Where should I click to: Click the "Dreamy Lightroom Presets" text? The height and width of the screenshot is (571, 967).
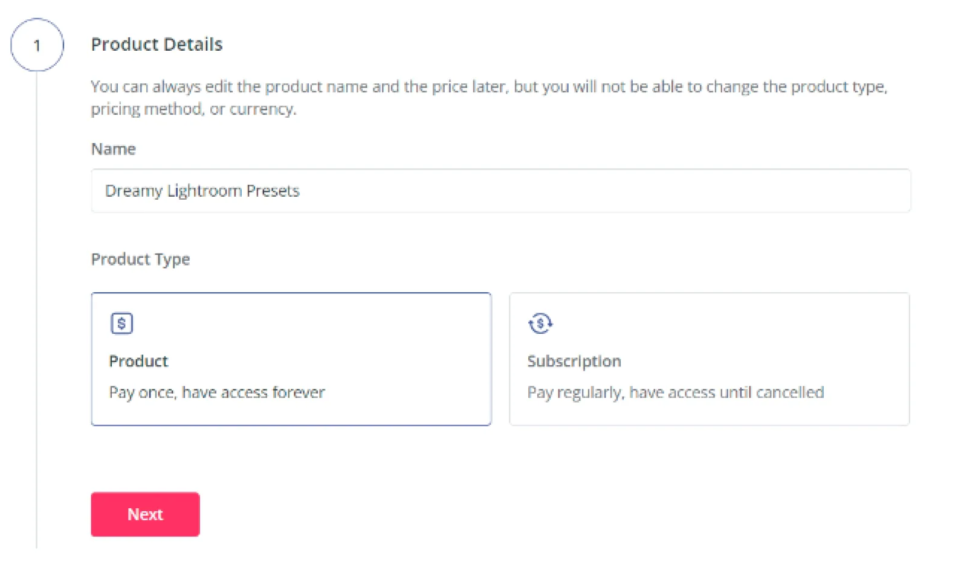202,191
